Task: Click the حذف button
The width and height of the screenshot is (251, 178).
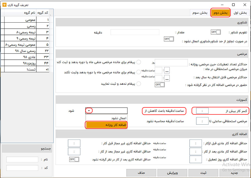Action: point(141,173)
